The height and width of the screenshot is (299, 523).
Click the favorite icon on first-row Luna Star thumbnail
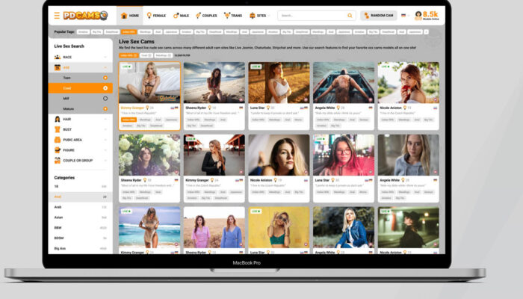(x=306, y=99)
